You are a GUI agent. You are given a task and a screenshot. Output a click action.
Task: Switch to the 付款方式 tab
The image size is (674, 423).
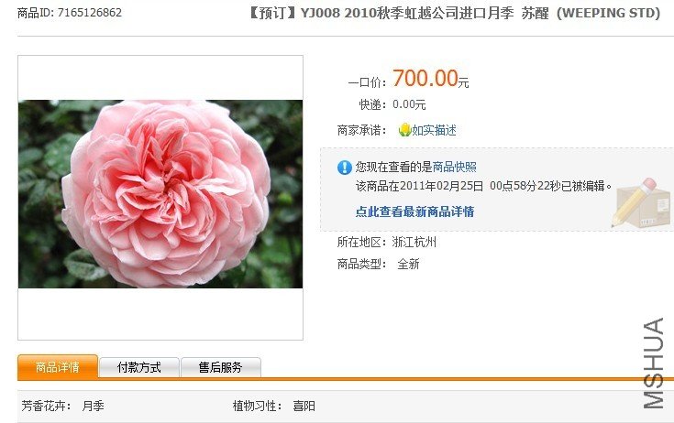point(138,368)
